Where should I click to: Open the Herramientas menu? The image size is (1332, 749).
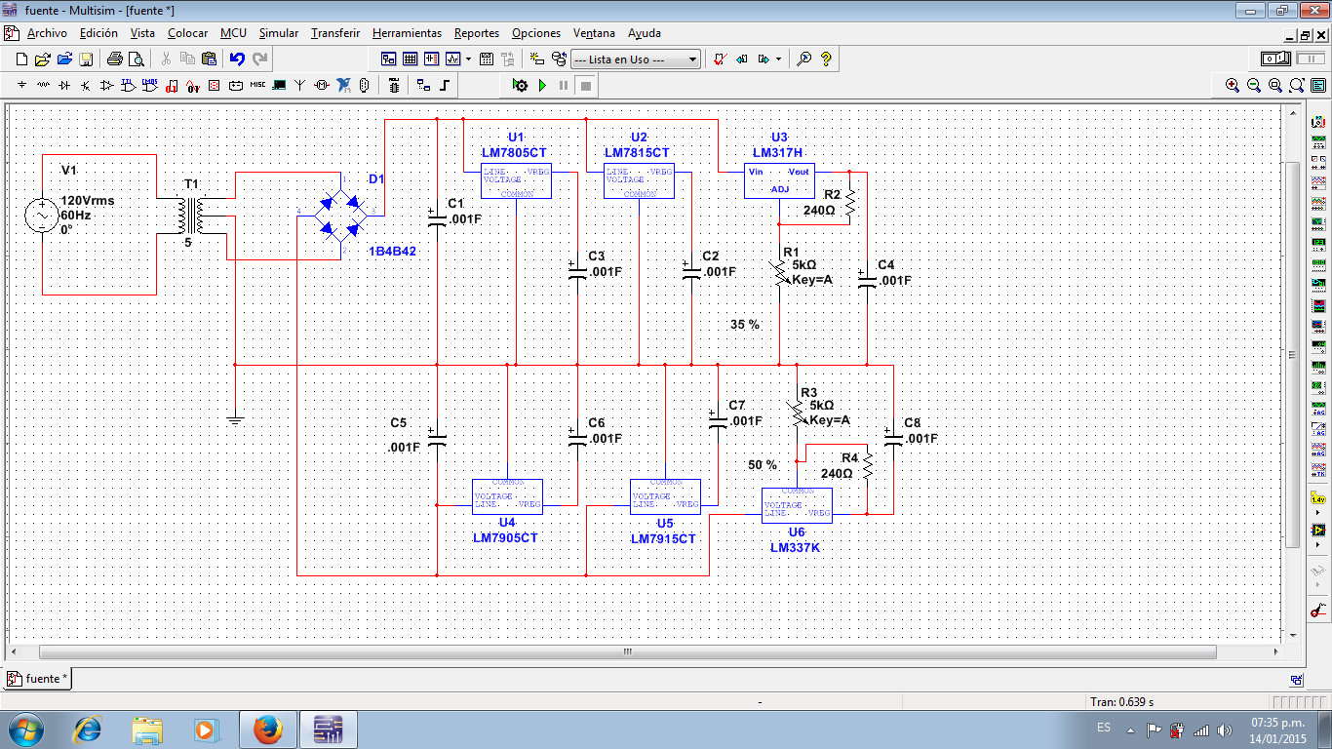[x=407, y=33]
